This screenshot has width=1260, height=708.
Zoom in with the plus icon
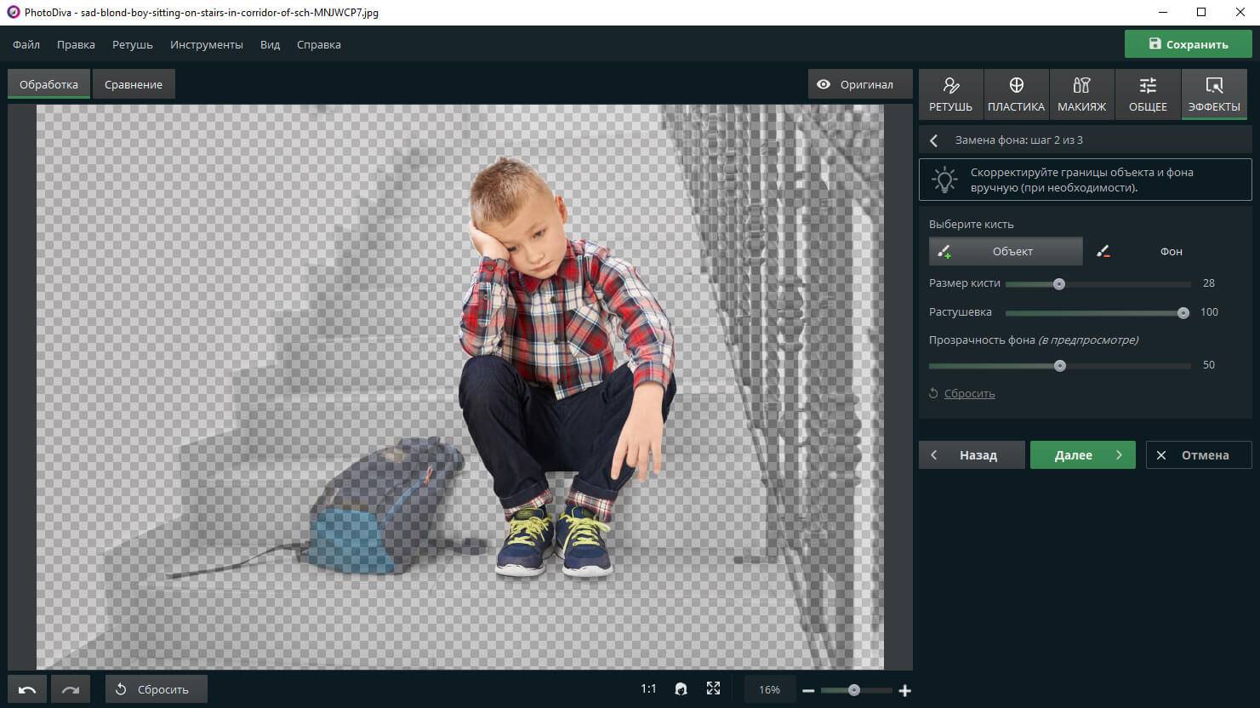coord(905,690)
